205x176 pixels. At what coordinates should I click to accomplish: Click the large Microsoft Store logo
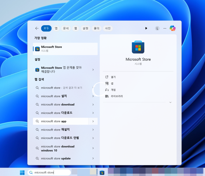click(x=138, y=47)
